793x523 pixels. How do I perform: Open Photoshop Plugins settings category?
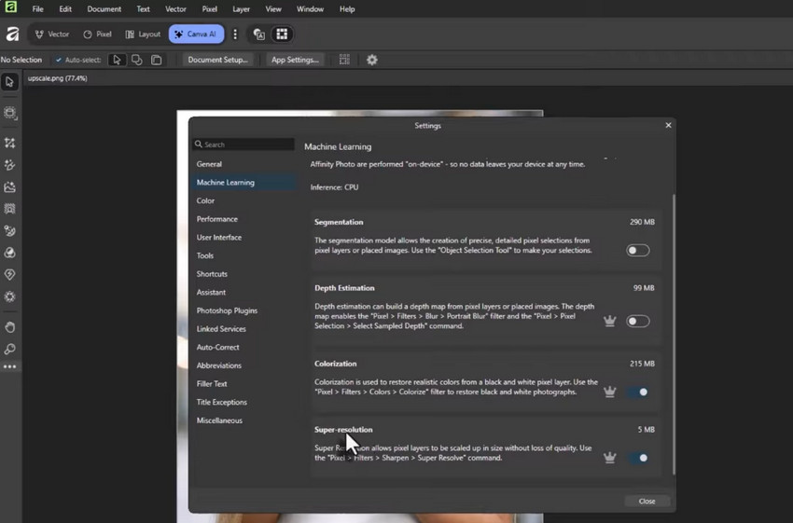[227, 310]
